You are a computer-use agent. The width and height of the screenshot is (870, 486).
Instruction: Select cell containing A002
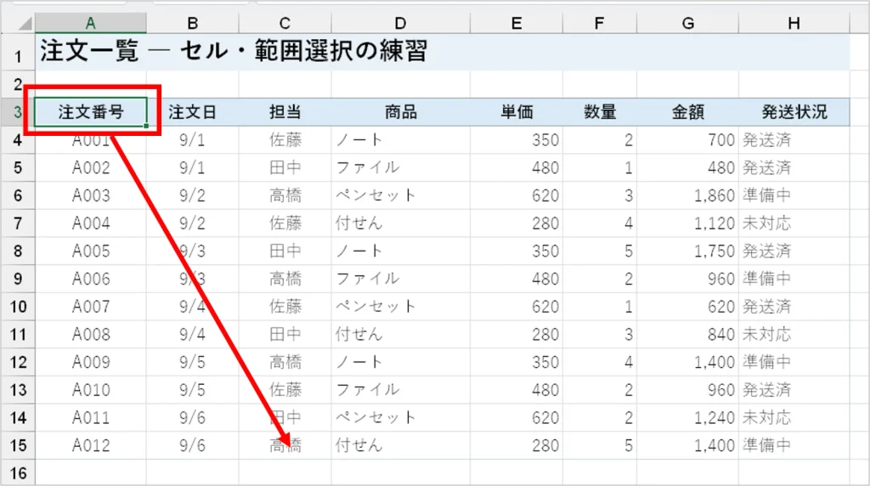[x=90, y=167]
